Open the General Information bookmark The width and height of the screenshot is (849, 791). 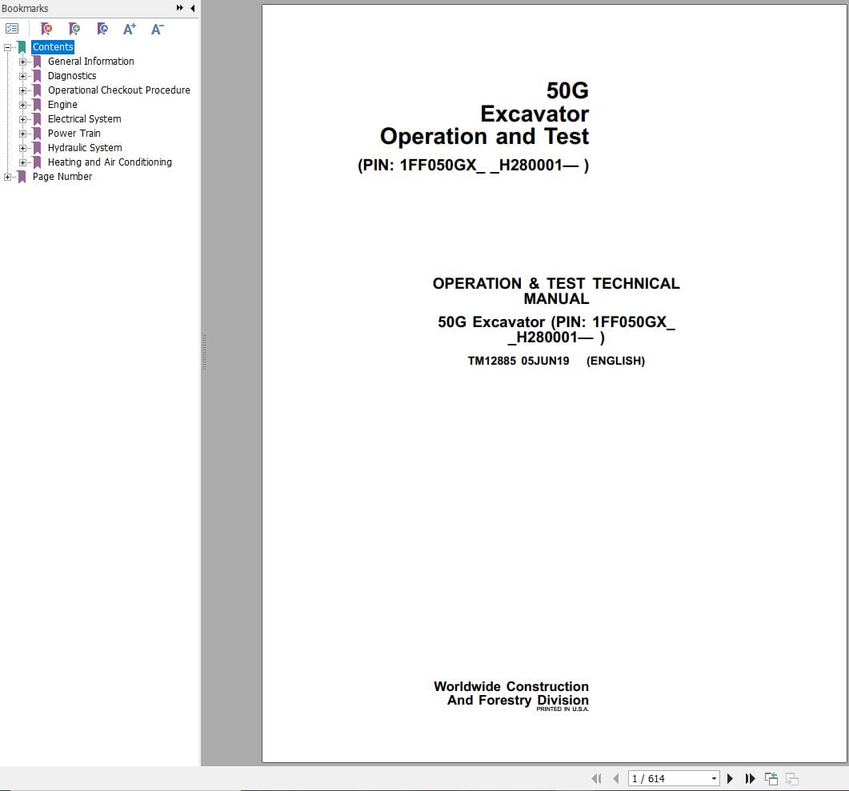click(x=91, y=61)
